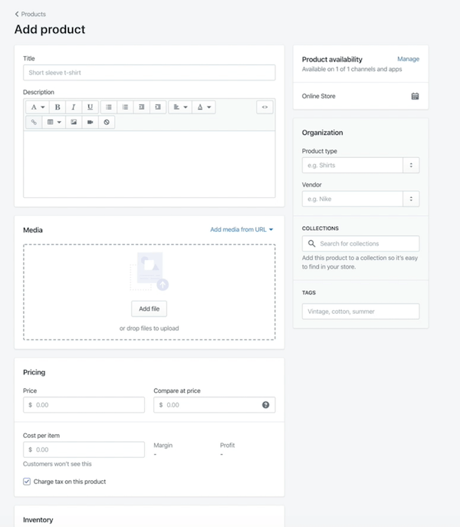This screenshot has width=460, height=527.
Task: Click the Tags input field
Action: [x=360, y=311]
